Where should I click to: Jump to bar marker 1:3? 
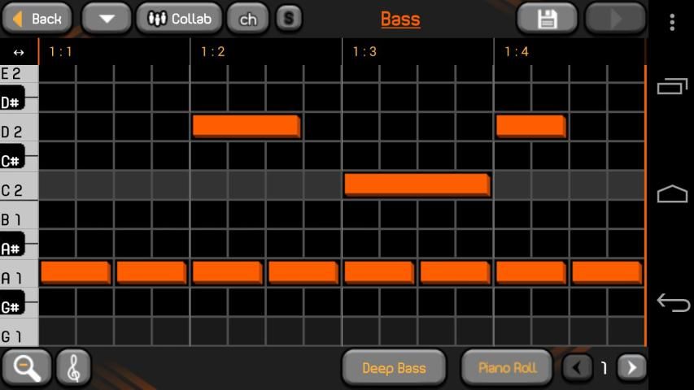click(364, 52)
